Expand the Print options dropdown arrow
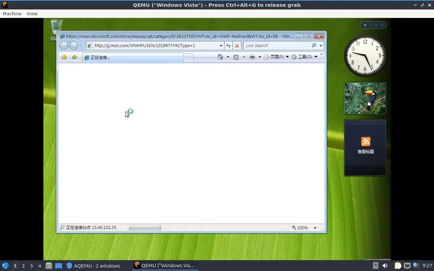This screenshot has width=434, height=271. point(260,57)
